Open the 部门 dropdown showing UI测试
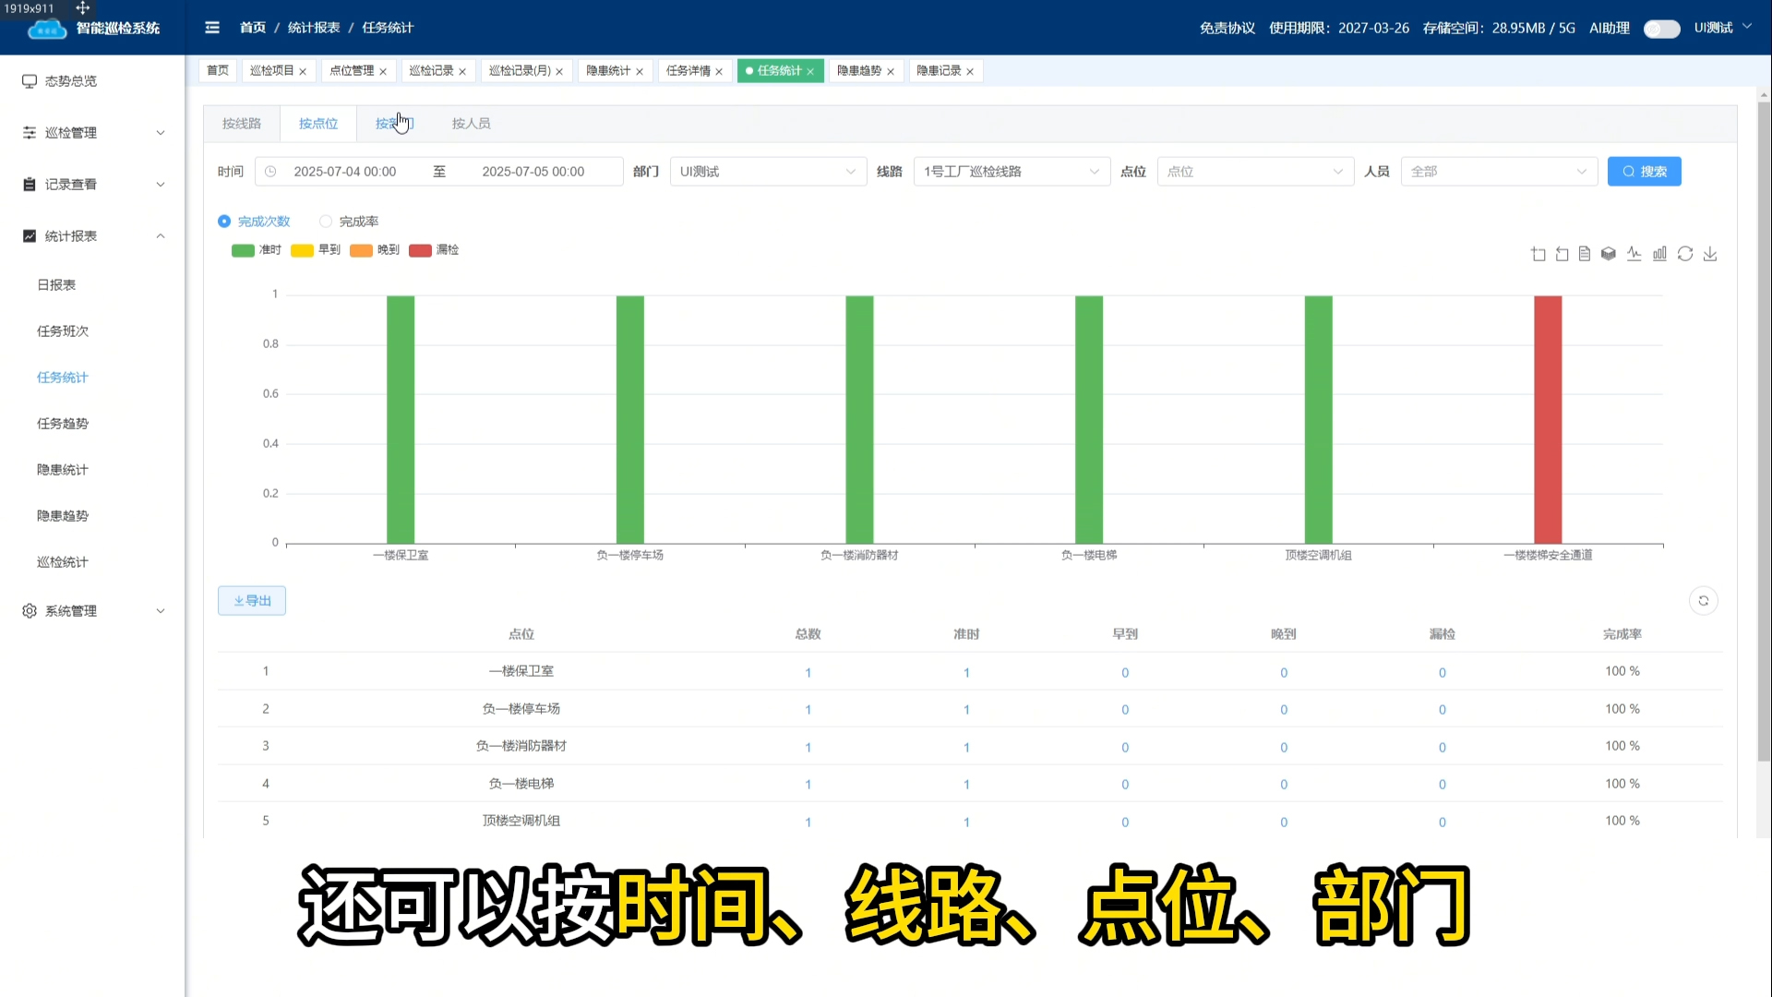 768,172
